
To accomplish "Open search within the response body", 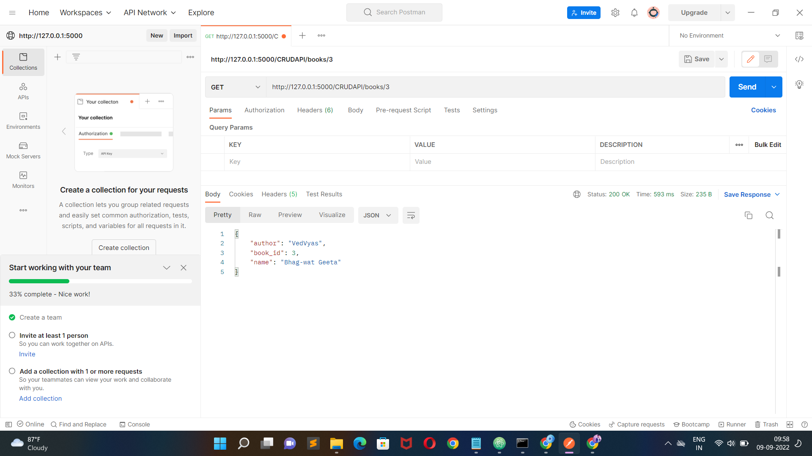I will [769, 215].
